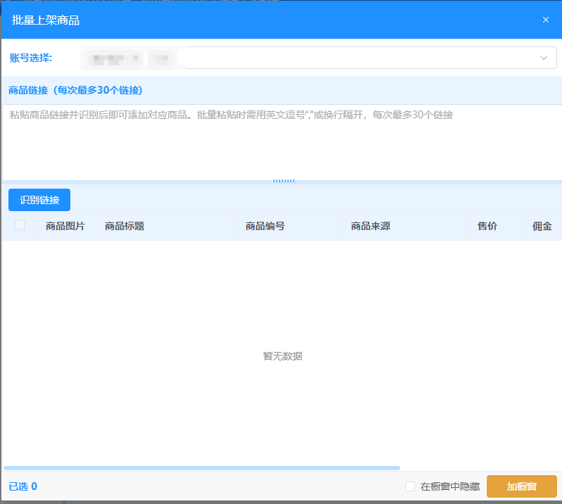This screenshot has width=562, height=504.
Task: Click the 售价 column header
Action: 487,226
